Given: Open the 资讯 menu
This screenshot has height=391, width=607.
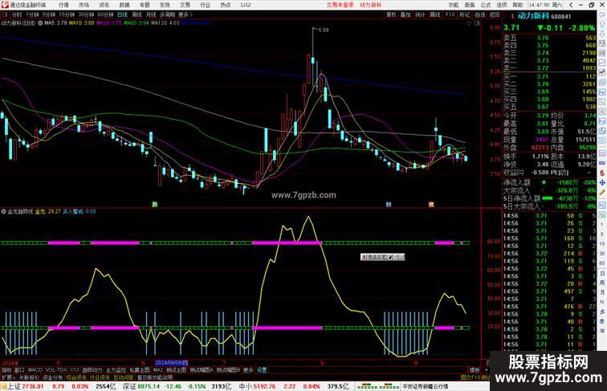Looking at the screenshot, I should 104,5.
